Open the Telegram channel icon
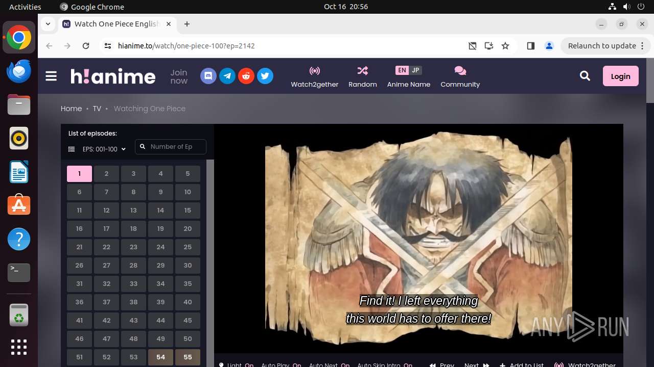654x367 pixels. tap(227, 76)
